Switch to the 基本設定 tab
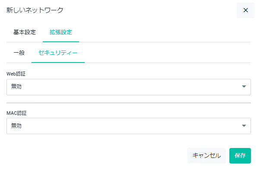This screenshot has width=257, height=170. pos(25,32)
